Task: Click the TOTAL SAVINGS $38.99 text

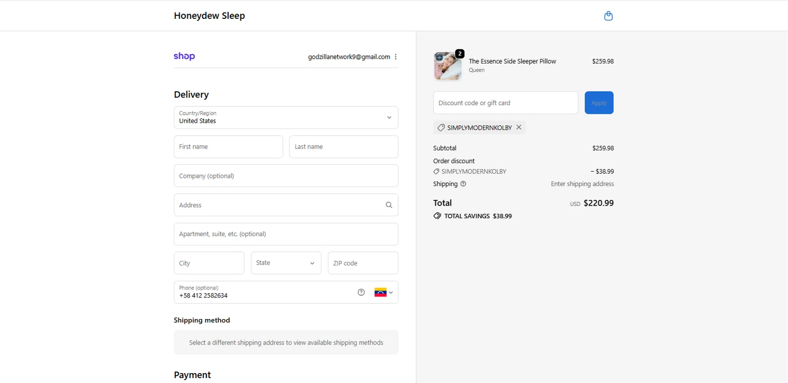Action: point(478,216)
